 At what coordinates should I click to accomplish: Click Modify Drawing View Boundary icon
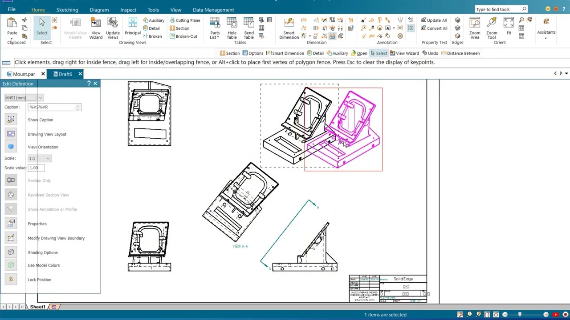(11, 238)
